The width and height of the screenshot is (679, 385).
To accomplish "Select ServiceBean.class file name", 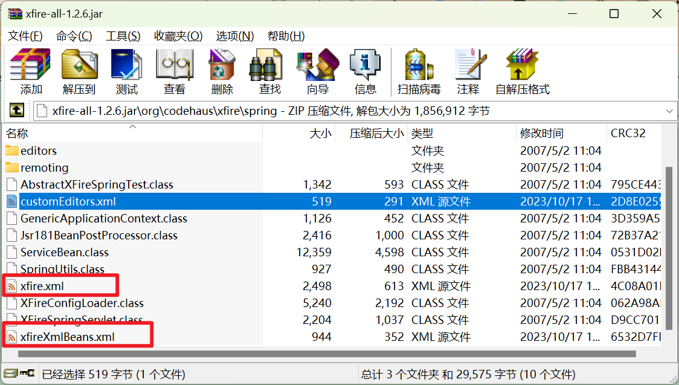I will 65,252.
